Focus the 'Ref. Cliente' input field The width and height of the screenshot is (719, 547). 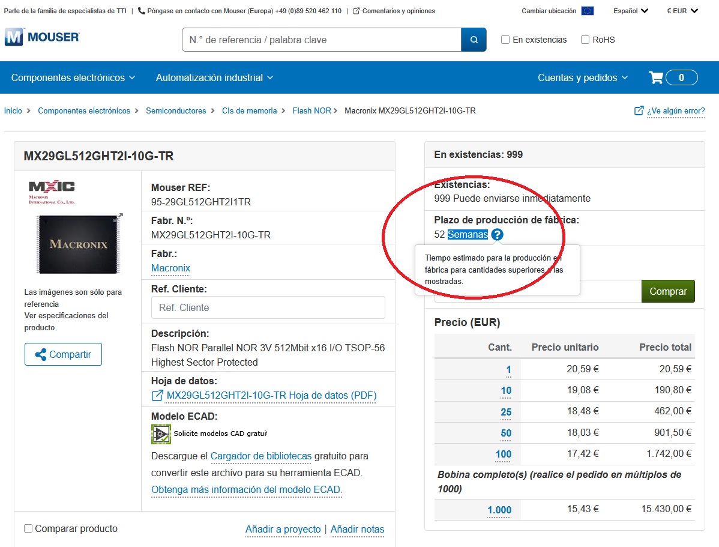[268, 307]
